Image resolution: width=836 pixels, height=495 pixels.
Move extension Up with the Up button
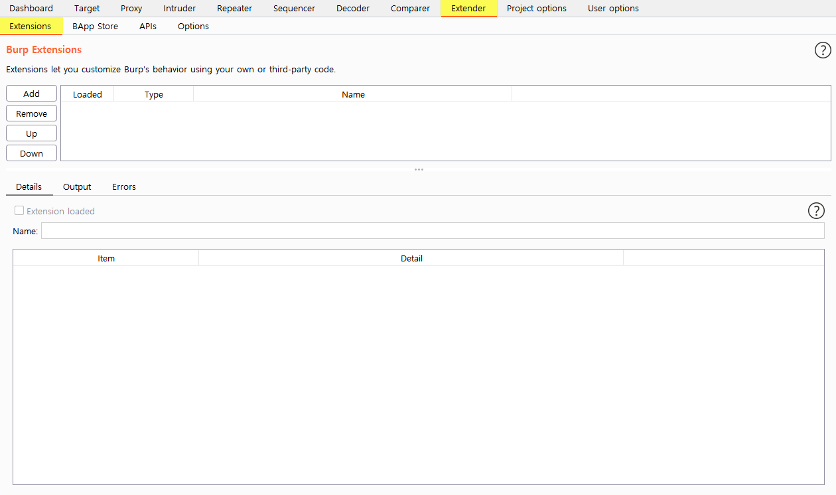click(x=31, y=133)
